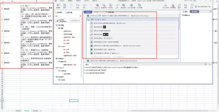Switch to Excel Sheet1 tab
Screen dimensions: 219x112
click(18, 111)
